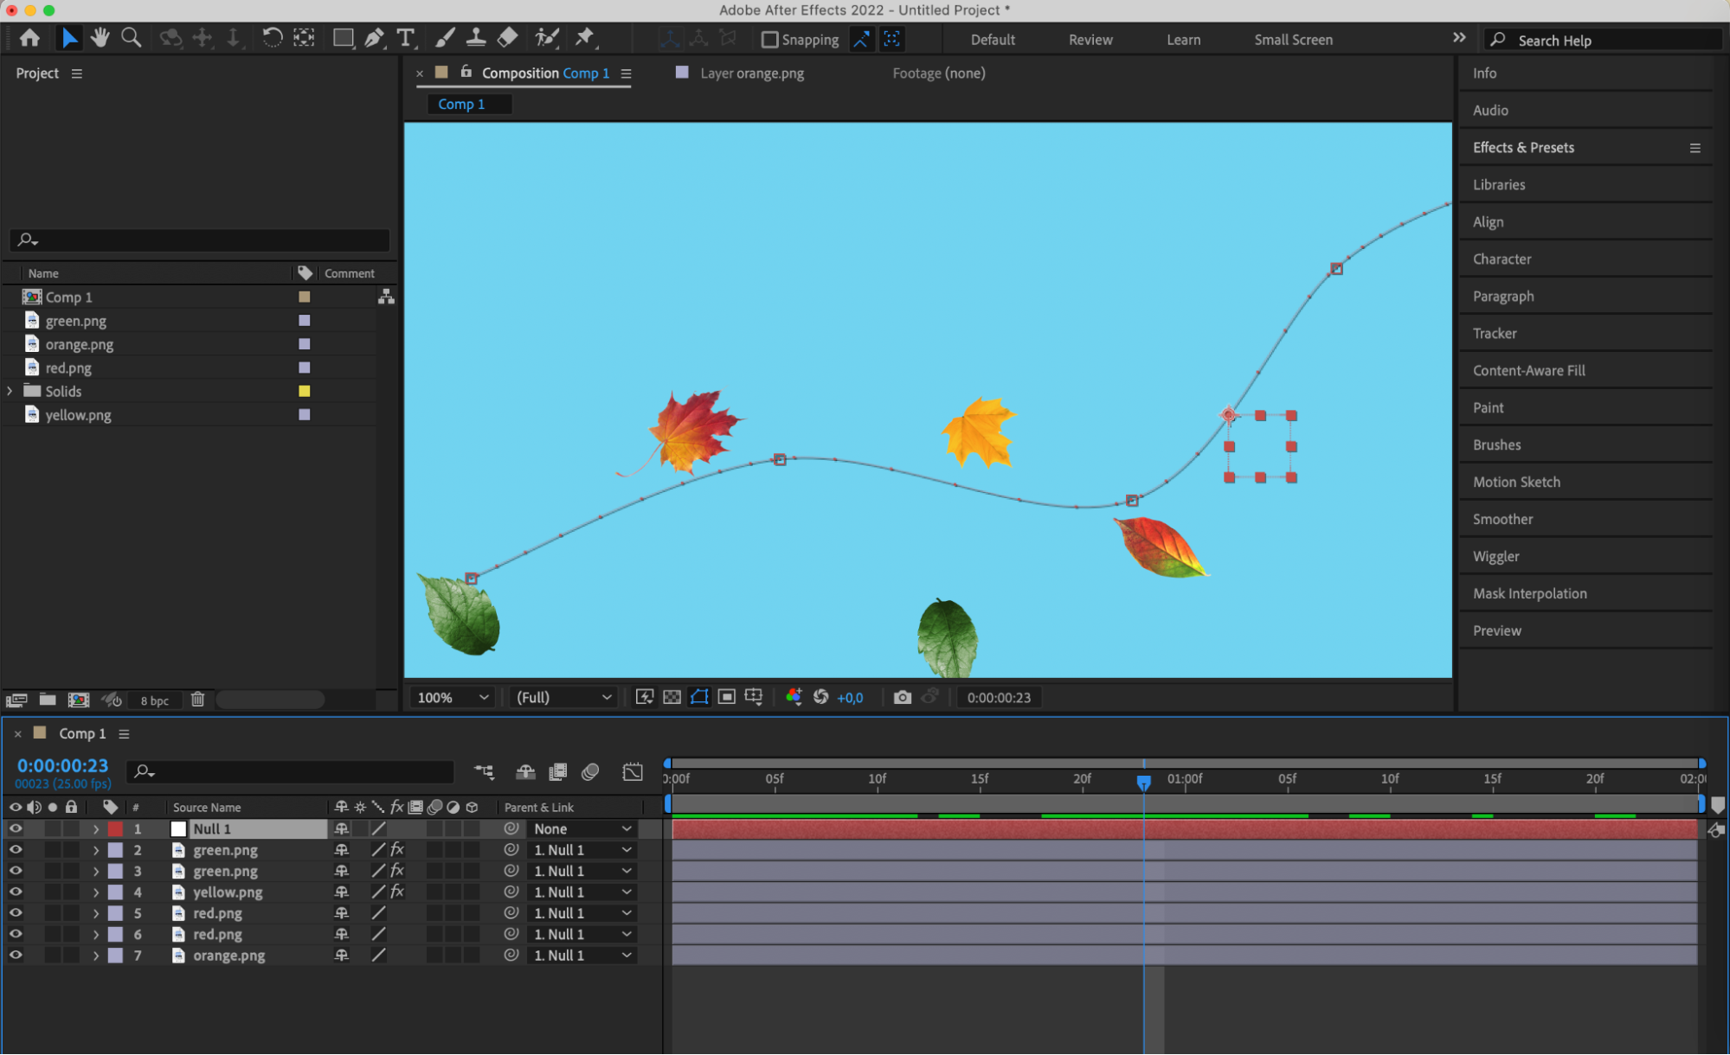Viewport: 1730px width, 1055px height.
Task: Toggle the shy switch for Null 1 layer
Action: (341, 828)
